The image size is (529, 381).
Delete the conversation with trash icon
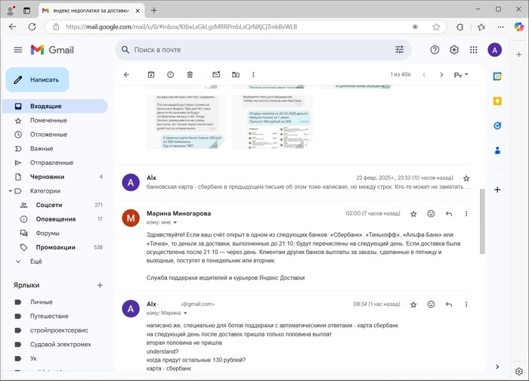pyautogui.click(x=190, y=75)
